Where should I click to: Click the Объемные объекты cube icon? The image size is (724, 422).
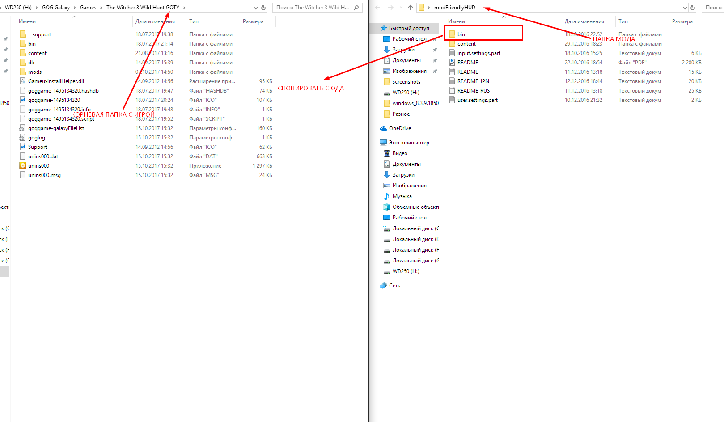point(387,207)
